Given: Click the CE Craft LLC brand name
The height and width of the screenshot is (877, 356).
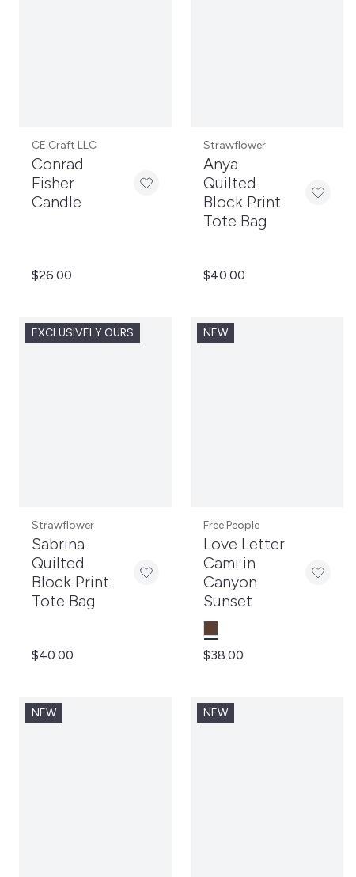Looking at the screenshot, I should [64, 145].
